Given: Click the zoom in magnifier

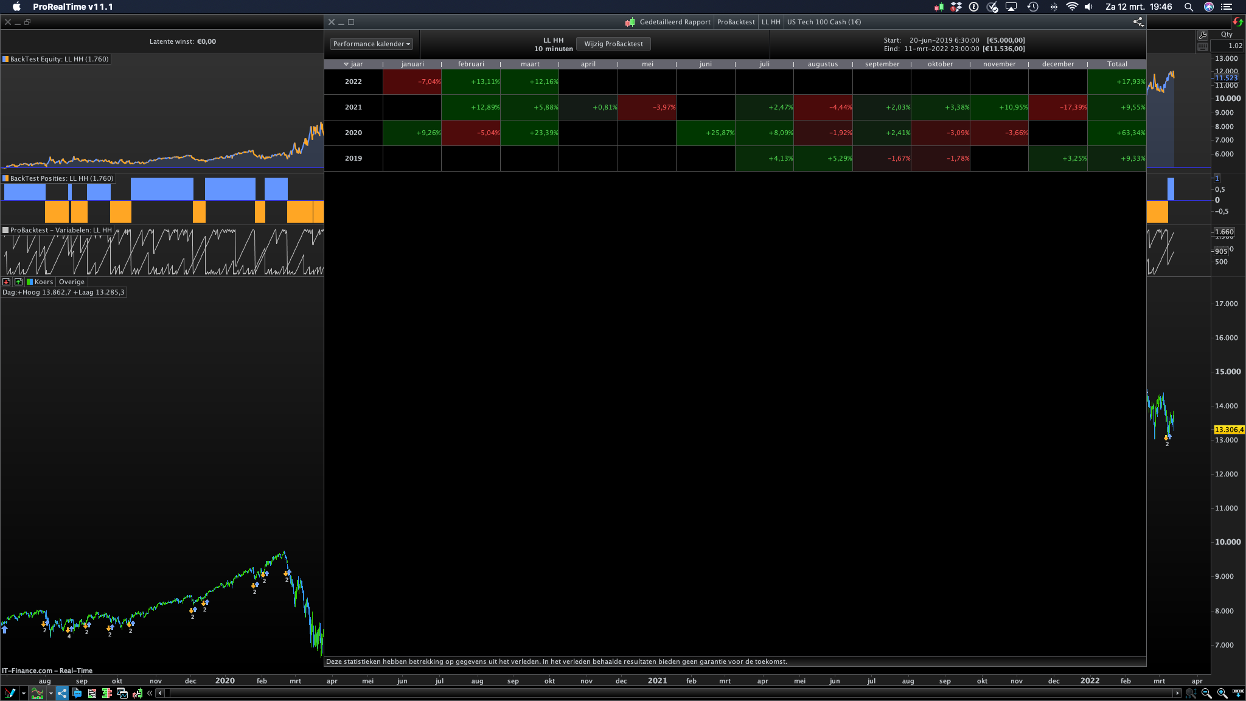Looking at the screenshot, I should point(1222,693).
